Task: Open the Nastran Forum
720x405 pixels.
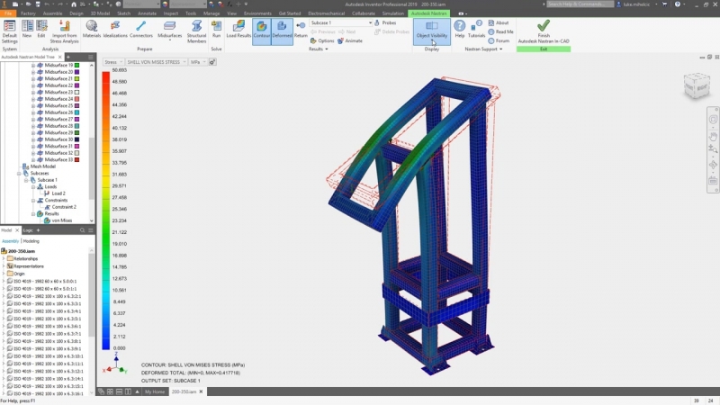Action: pos(499,40)
